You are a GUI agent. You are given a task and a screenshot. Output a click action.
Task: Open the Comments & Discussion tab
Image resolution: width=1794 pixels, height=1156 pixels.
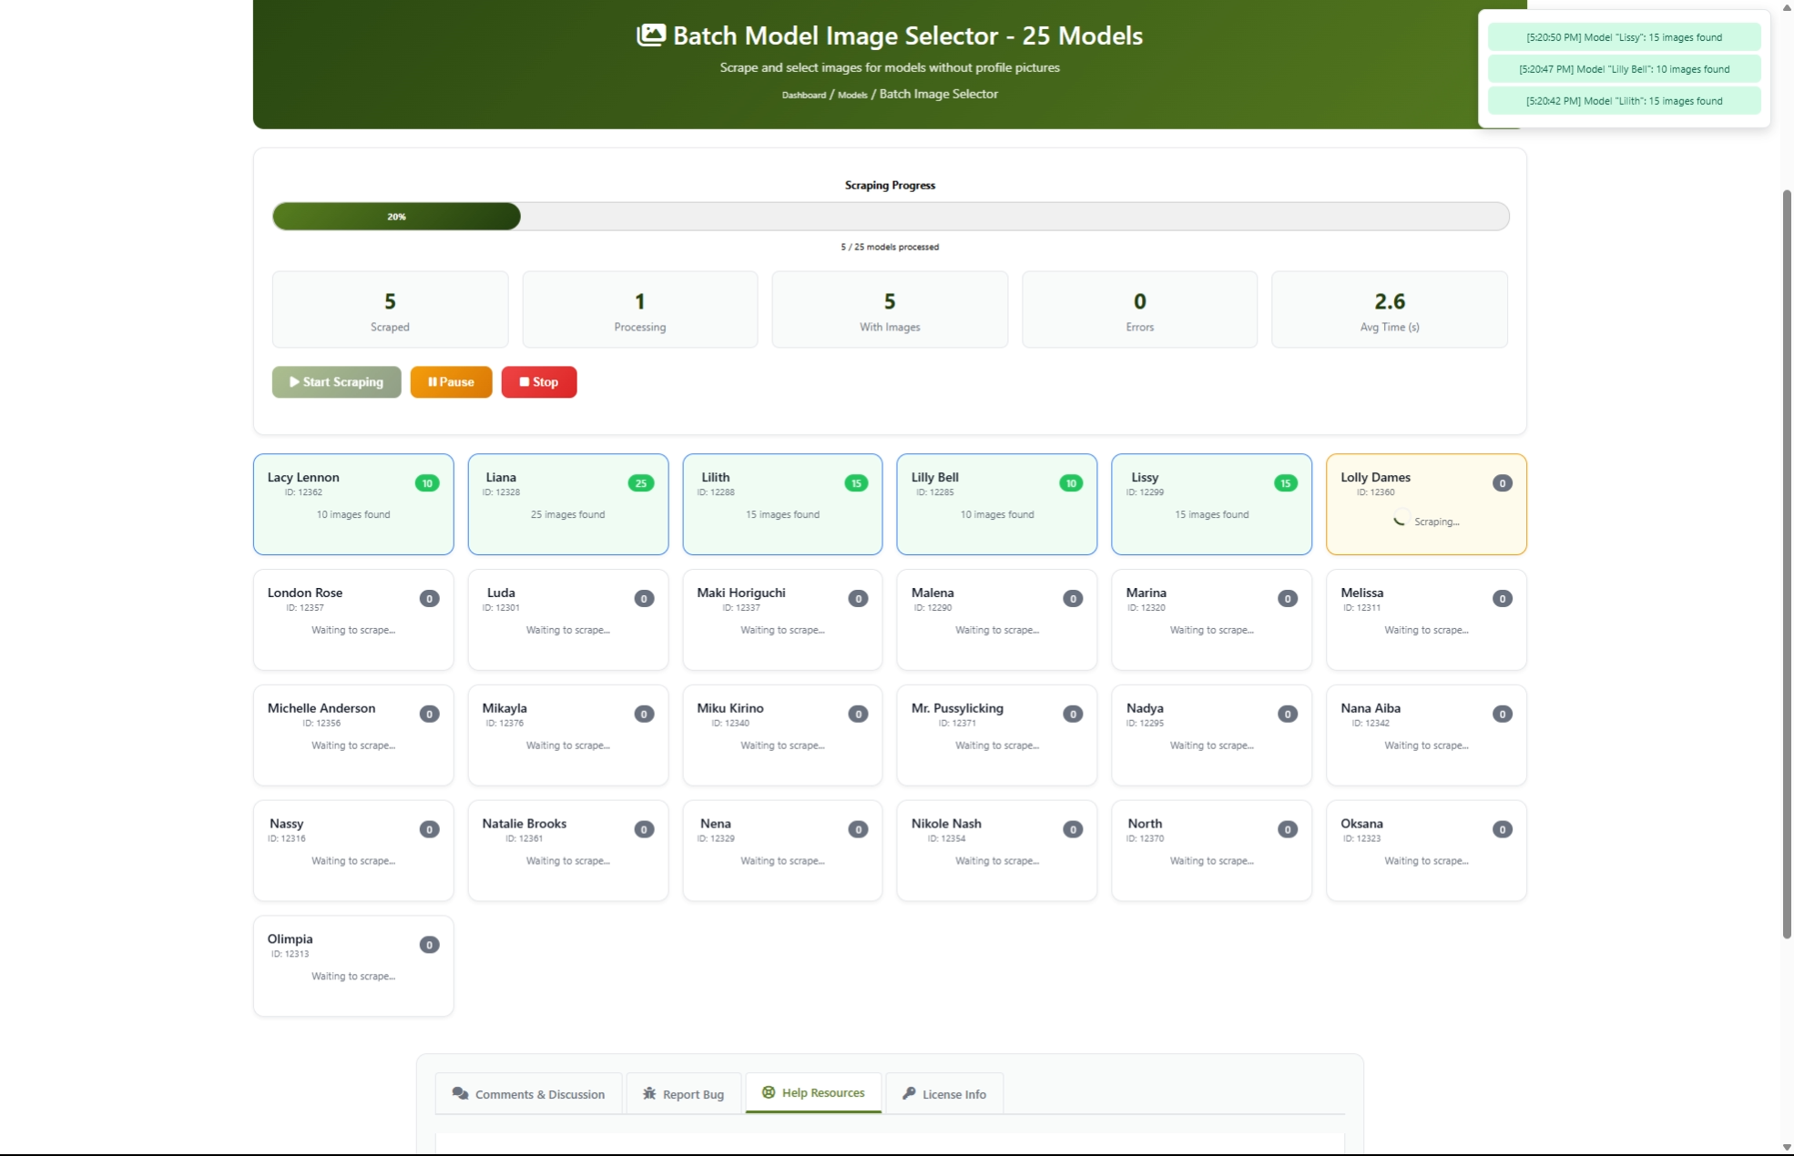tap(528, 1093)
